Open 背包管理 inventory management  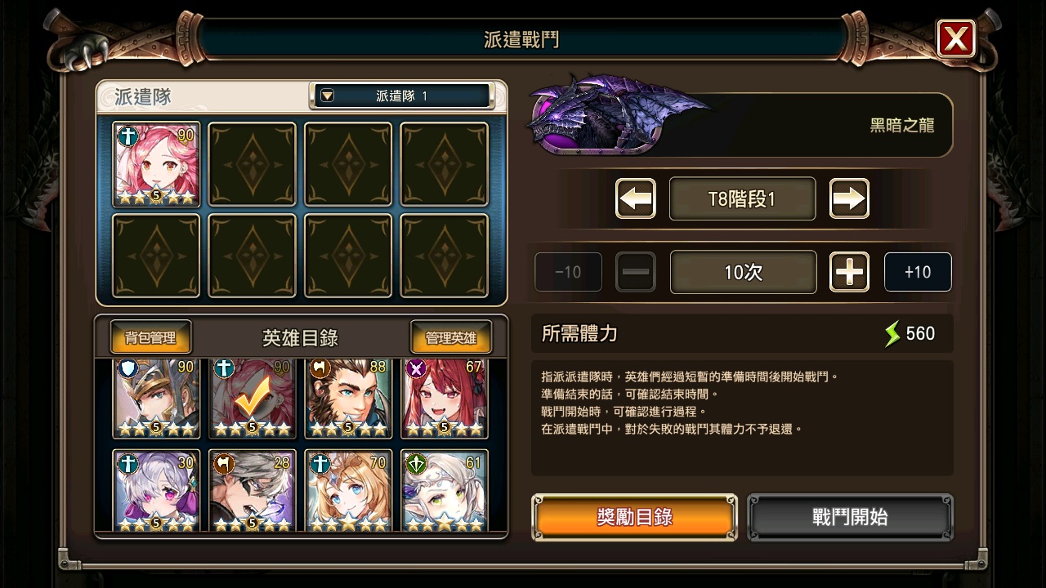tap(150, 337)
